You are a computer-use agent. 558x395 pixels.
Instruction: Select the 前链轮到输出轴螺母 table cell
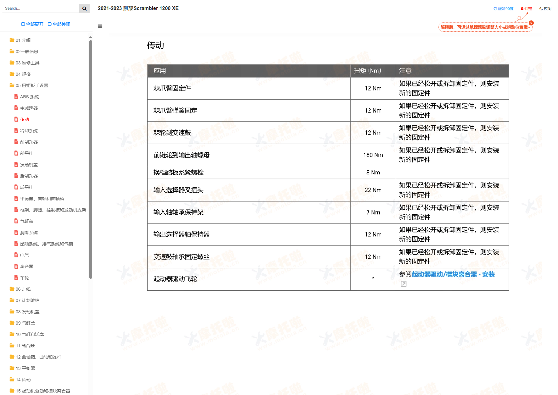click(x=249, y=155)
